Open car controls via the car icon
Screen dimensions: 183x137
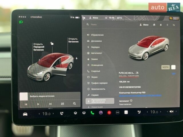point(25,114)
